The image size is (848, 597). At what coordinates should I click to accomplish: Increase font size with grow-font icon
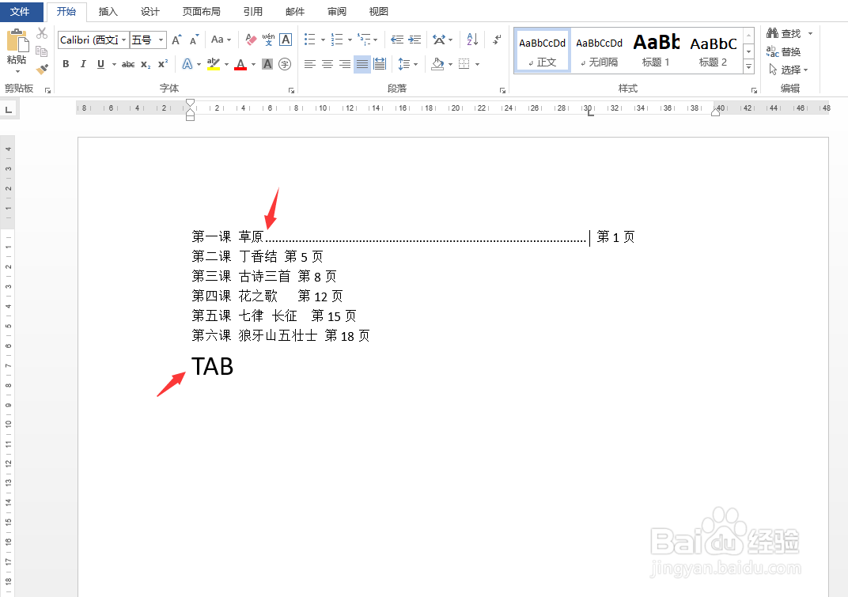pos(177,40)
